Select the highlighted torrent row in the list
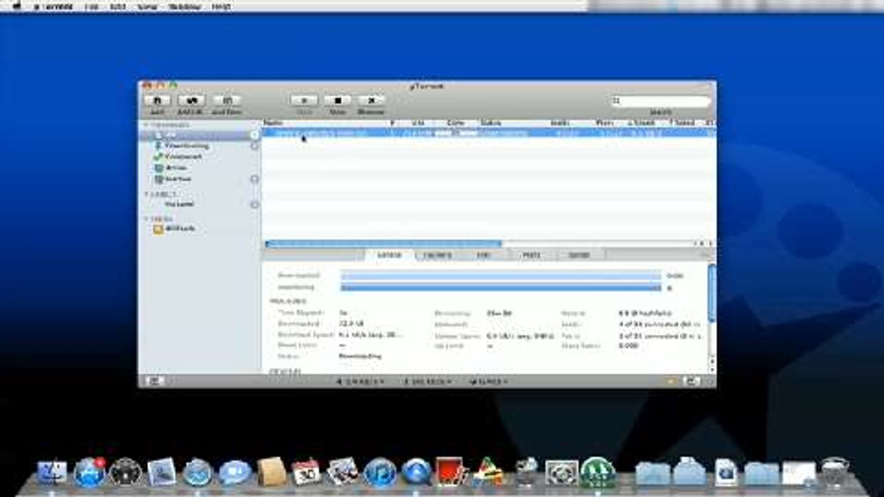The width and height of the screenshot is (884, 497). tap(488, 133)
